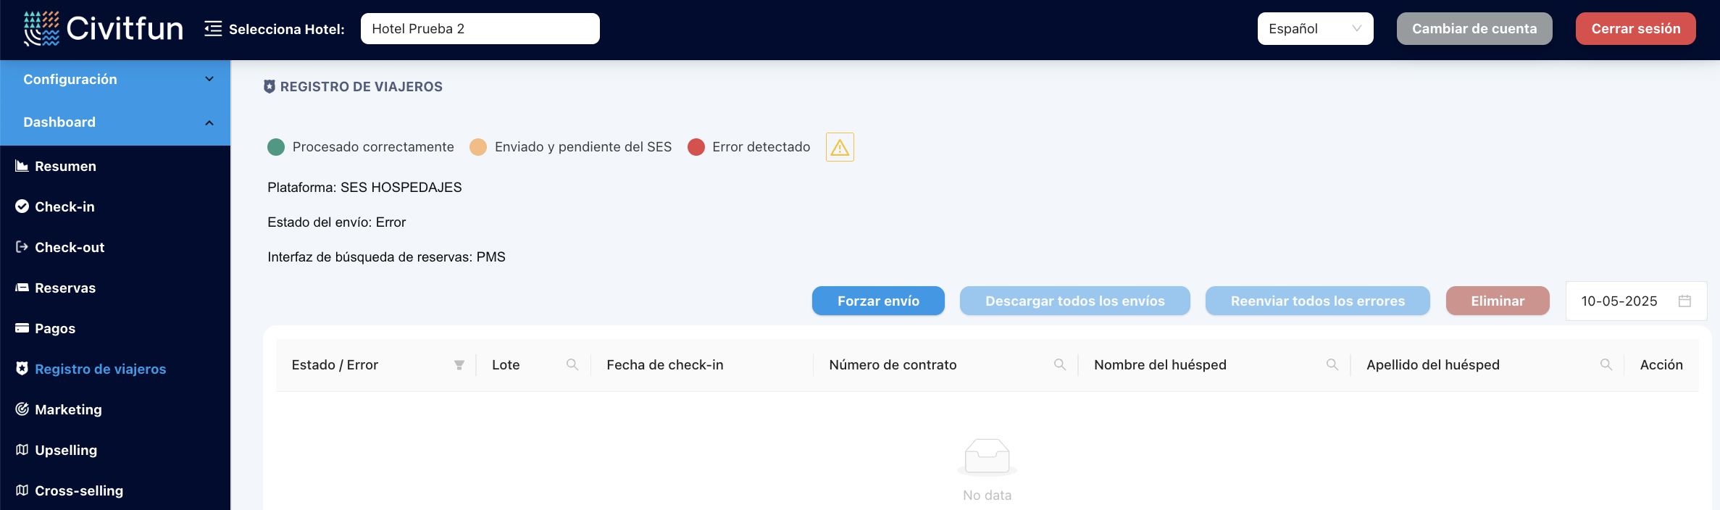Click the Check-out exit icon
Screen dimensions: 1720x510
(x=22, y=247)
